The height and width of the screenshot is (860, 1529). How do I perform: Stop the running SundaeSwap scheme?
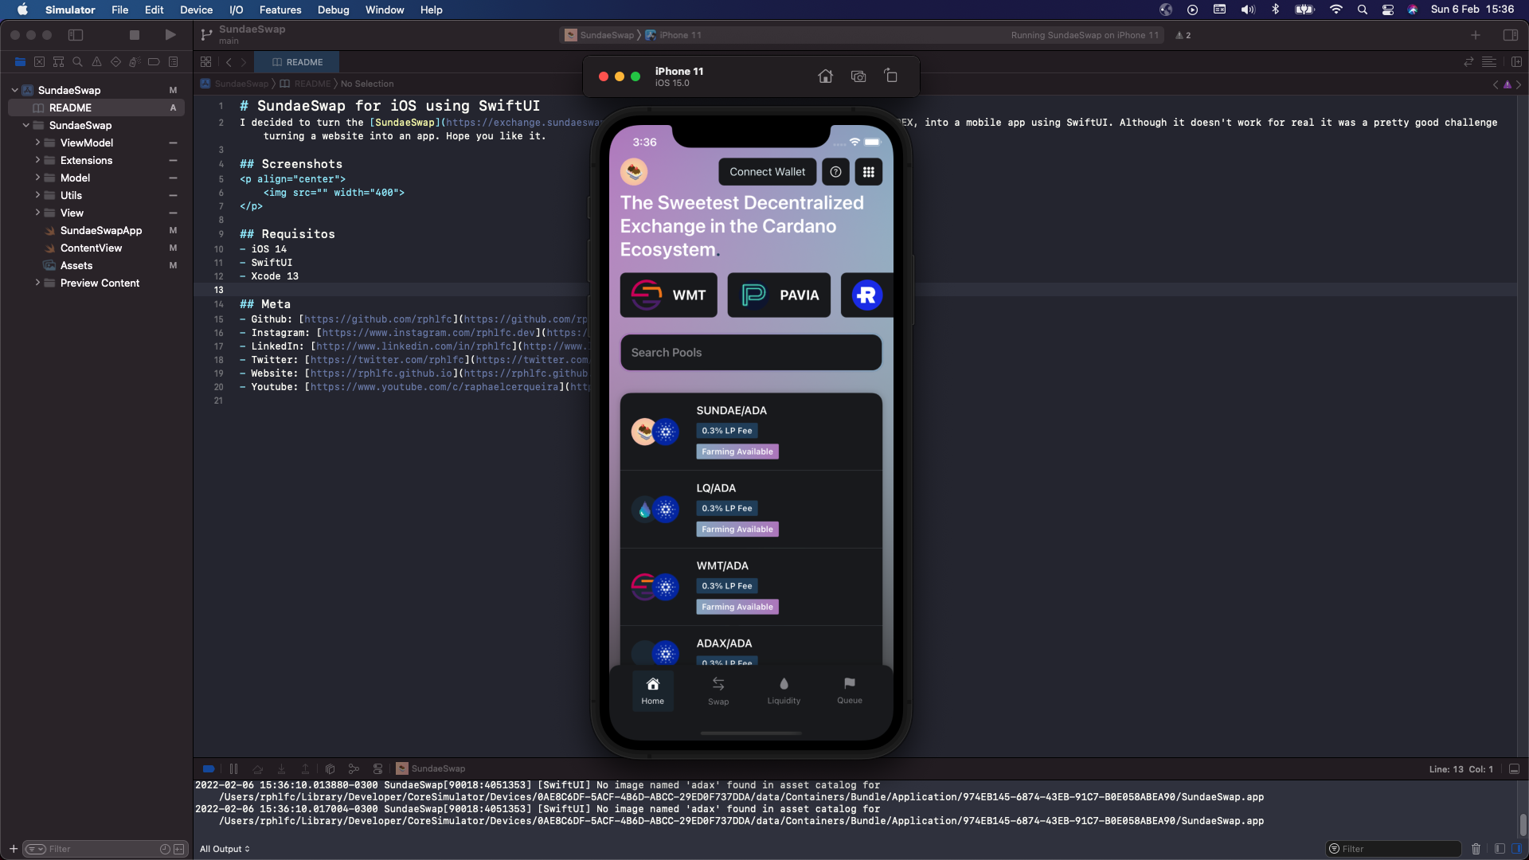pos(134,35)
